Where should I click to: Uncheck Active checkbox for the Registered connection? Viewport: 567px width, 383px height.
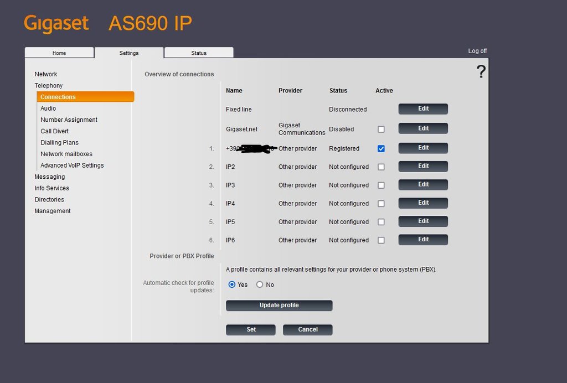click(381, 148)
